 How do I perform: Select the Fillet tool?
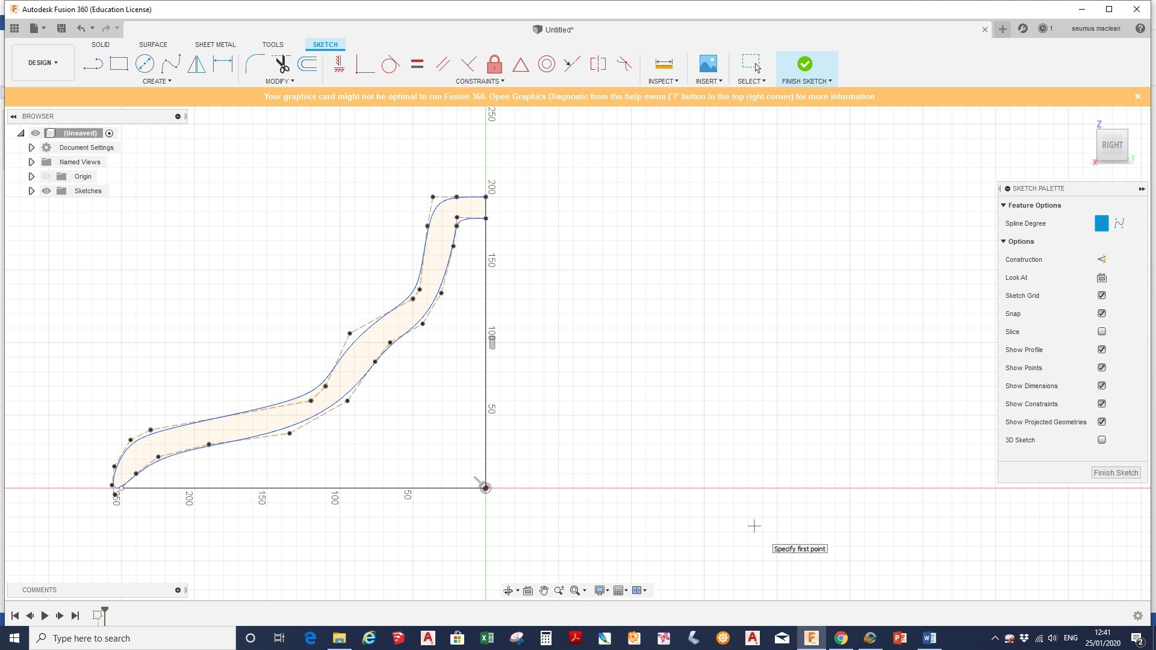tap(255, 64)
